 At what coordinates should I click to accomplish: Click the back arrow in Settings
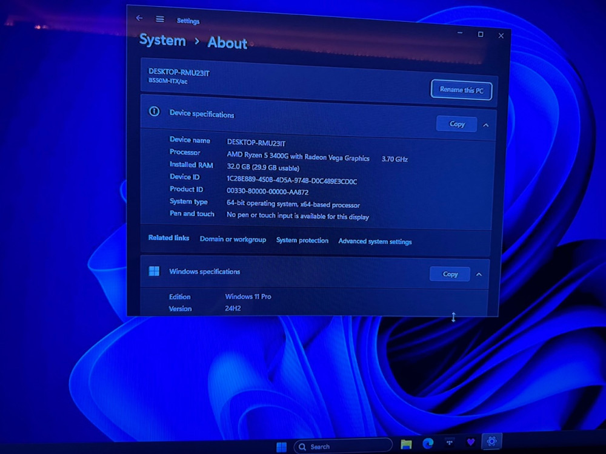[x=139, y=18]
